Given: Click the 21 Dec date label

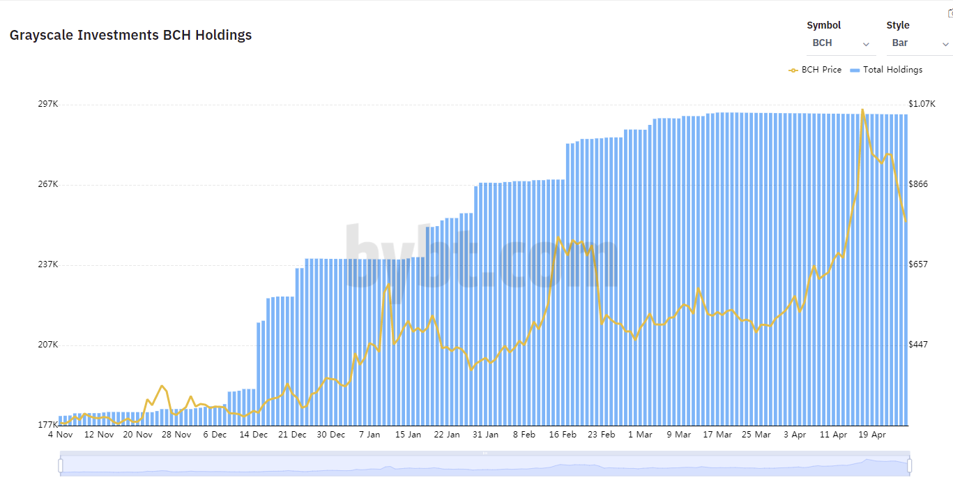Looking at the screenshot, I should (292, 435).
